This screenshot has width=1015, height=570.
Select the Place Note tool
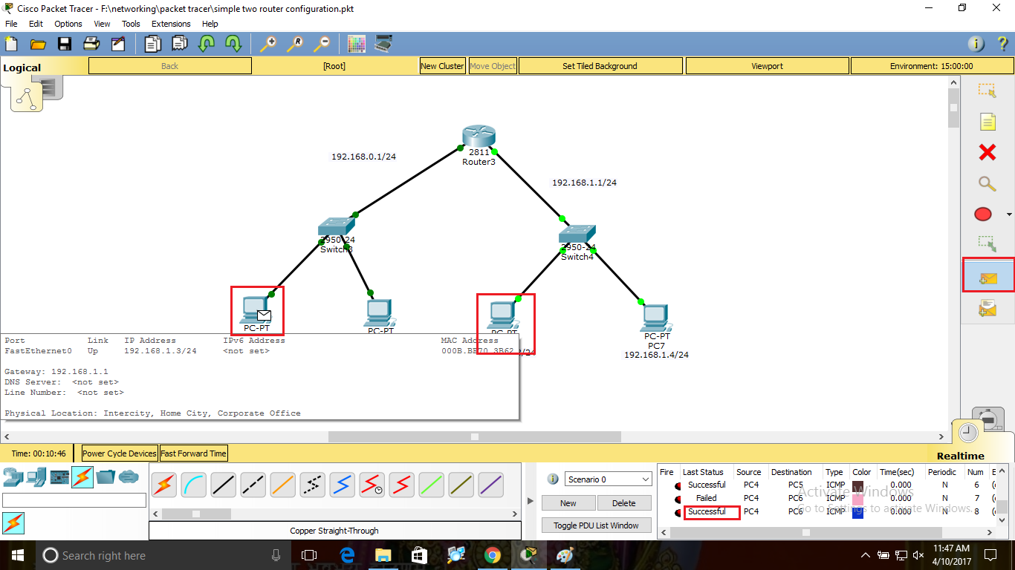(x=987, y=121)
